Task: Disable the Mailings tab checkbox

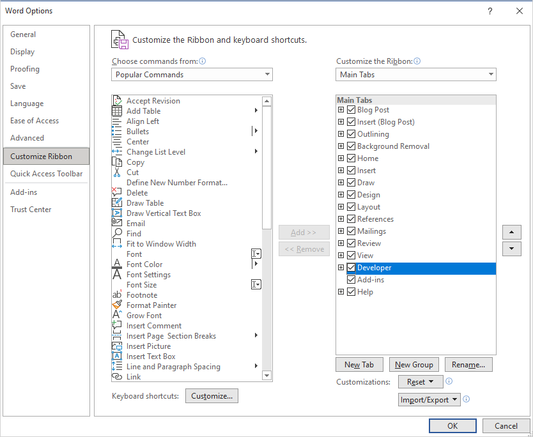Action: [x=351, y=231]
